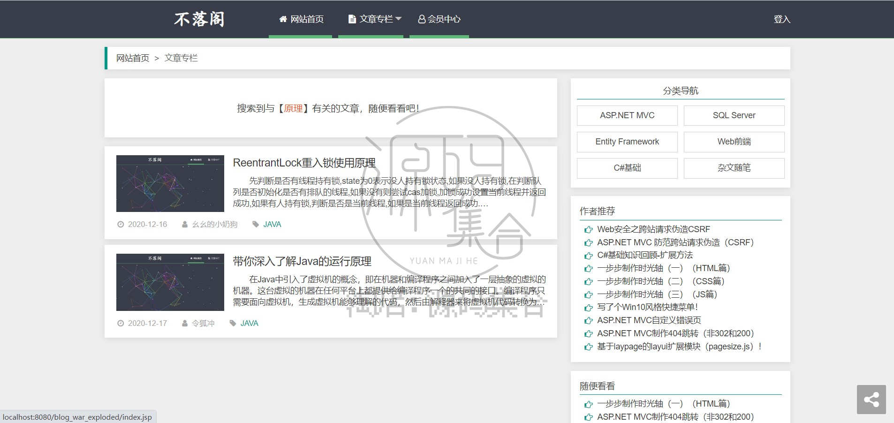Click the tag icon in 令狐冲 article row
The width and height of the screenshot is (894, 423).
[x=233, y=323]
